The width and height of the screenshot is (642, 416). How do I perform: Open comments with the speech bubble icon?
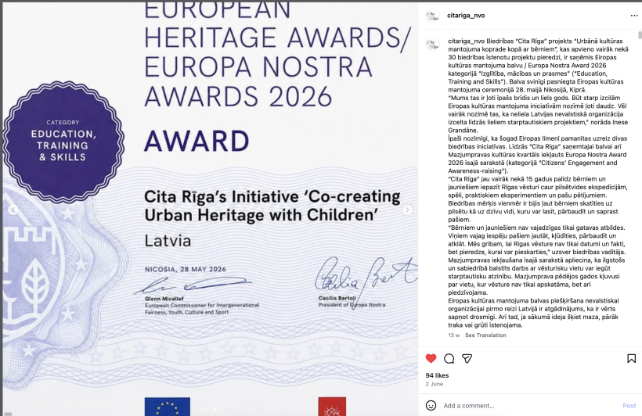click(x=449, y=359)
